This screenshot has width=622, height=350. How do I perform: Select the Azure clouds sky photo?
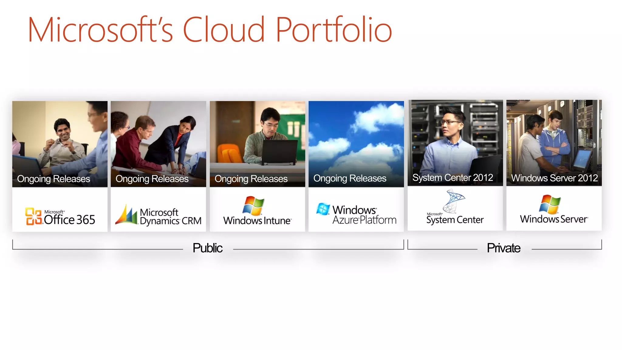click(x=356, y=144)
